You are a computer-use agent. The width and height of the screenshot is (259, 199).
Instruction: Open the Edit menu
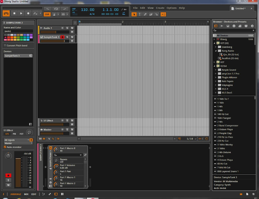click(x=142, y=8)
